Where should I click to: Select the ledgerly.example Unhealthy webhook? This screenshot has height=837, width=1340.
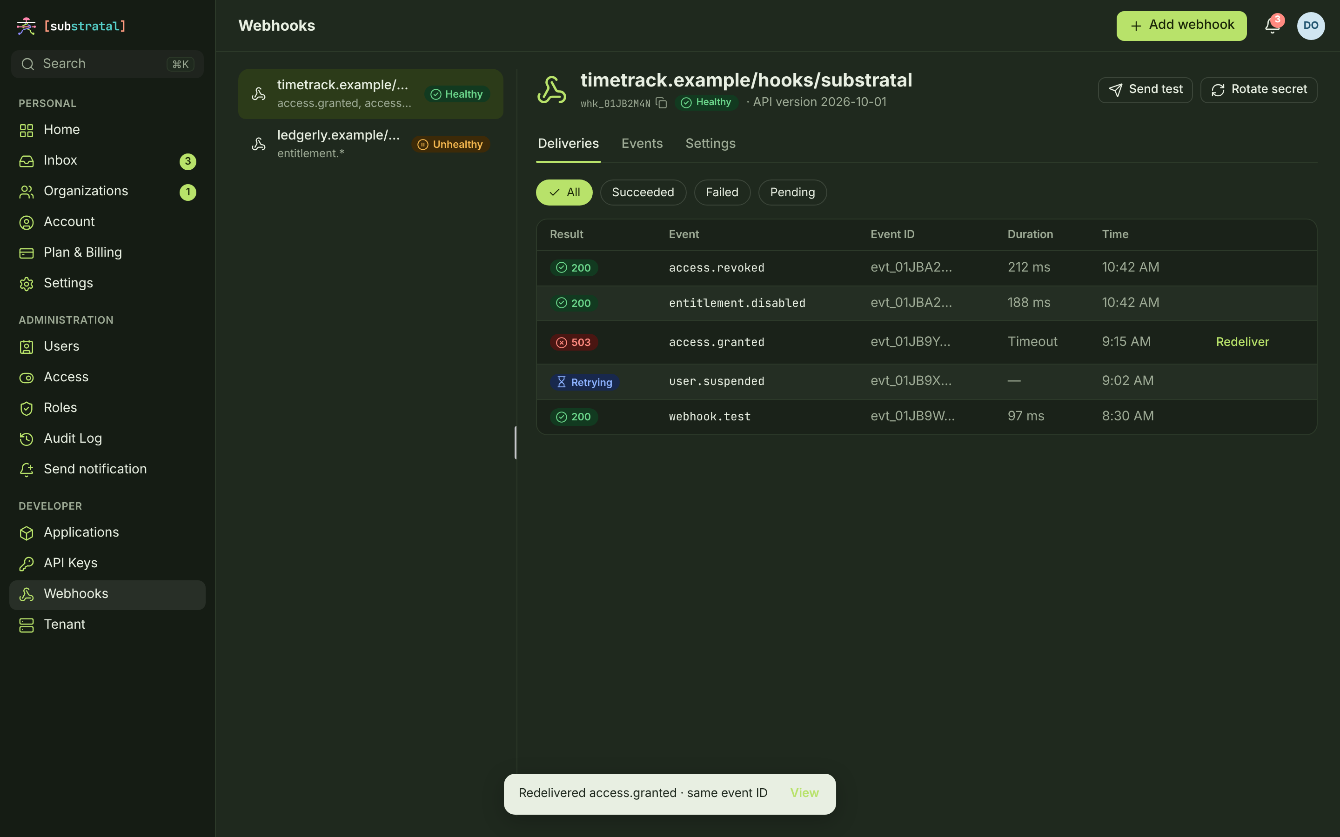coord(370,144)
